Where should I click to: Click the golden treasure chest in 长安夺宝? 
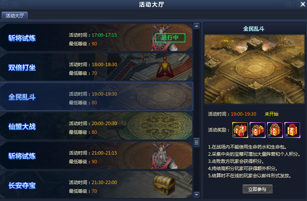[x=164, y=185]
